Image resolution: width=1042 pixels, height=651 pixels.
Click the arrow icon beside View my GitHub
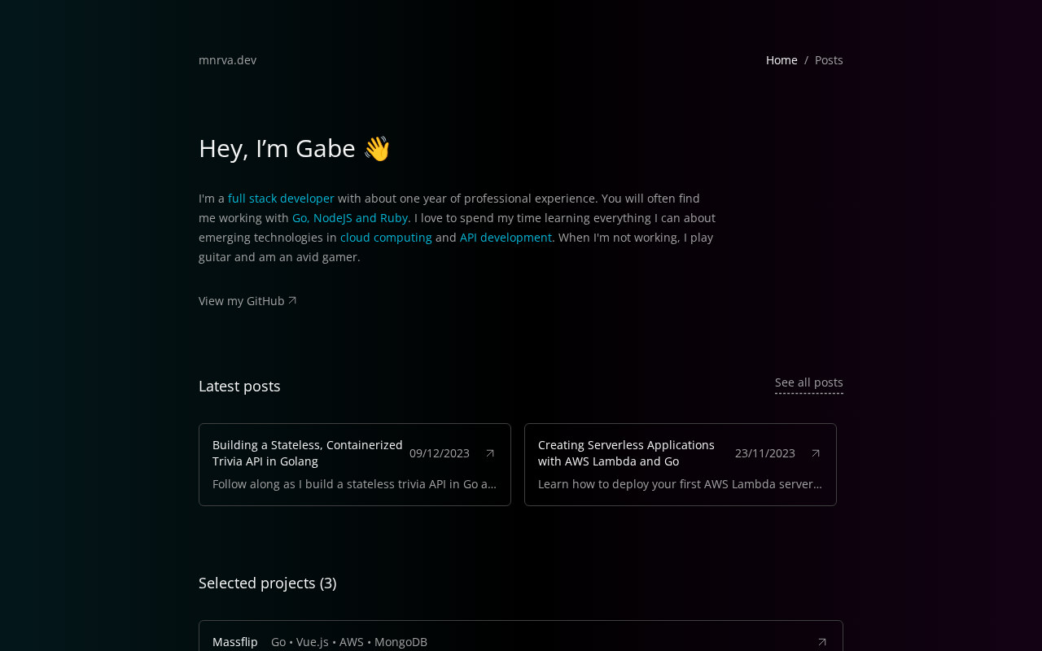[292, 301]
